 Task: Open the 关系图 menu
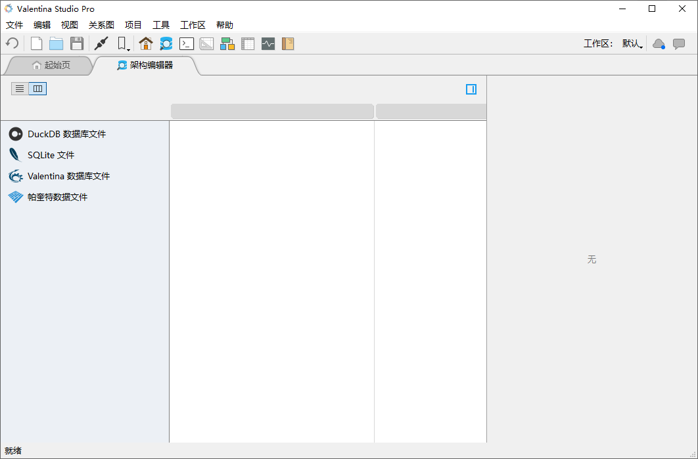pyautogui.click(x=101, y=25)
